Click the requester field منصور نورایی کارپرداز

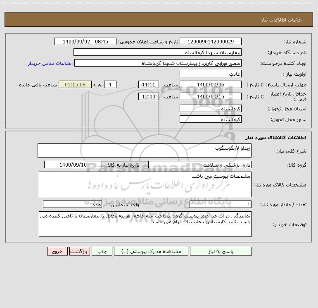pyautogui.click(x=158, y=63)
